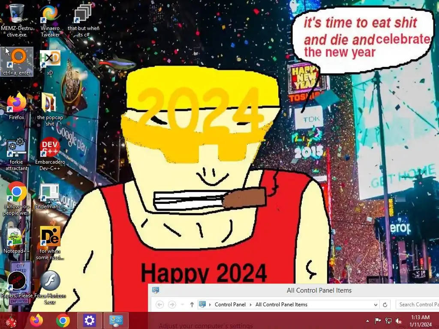Open the Forza Horizon 5.exe Flash icon
The image size is (439, 329).
tap(50, 287)
